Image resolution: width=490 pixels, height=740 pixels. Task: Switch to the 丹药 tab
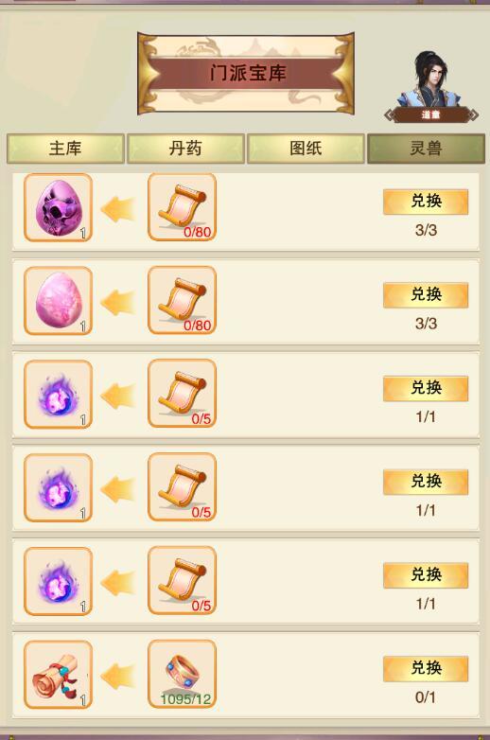coord(185,149)
